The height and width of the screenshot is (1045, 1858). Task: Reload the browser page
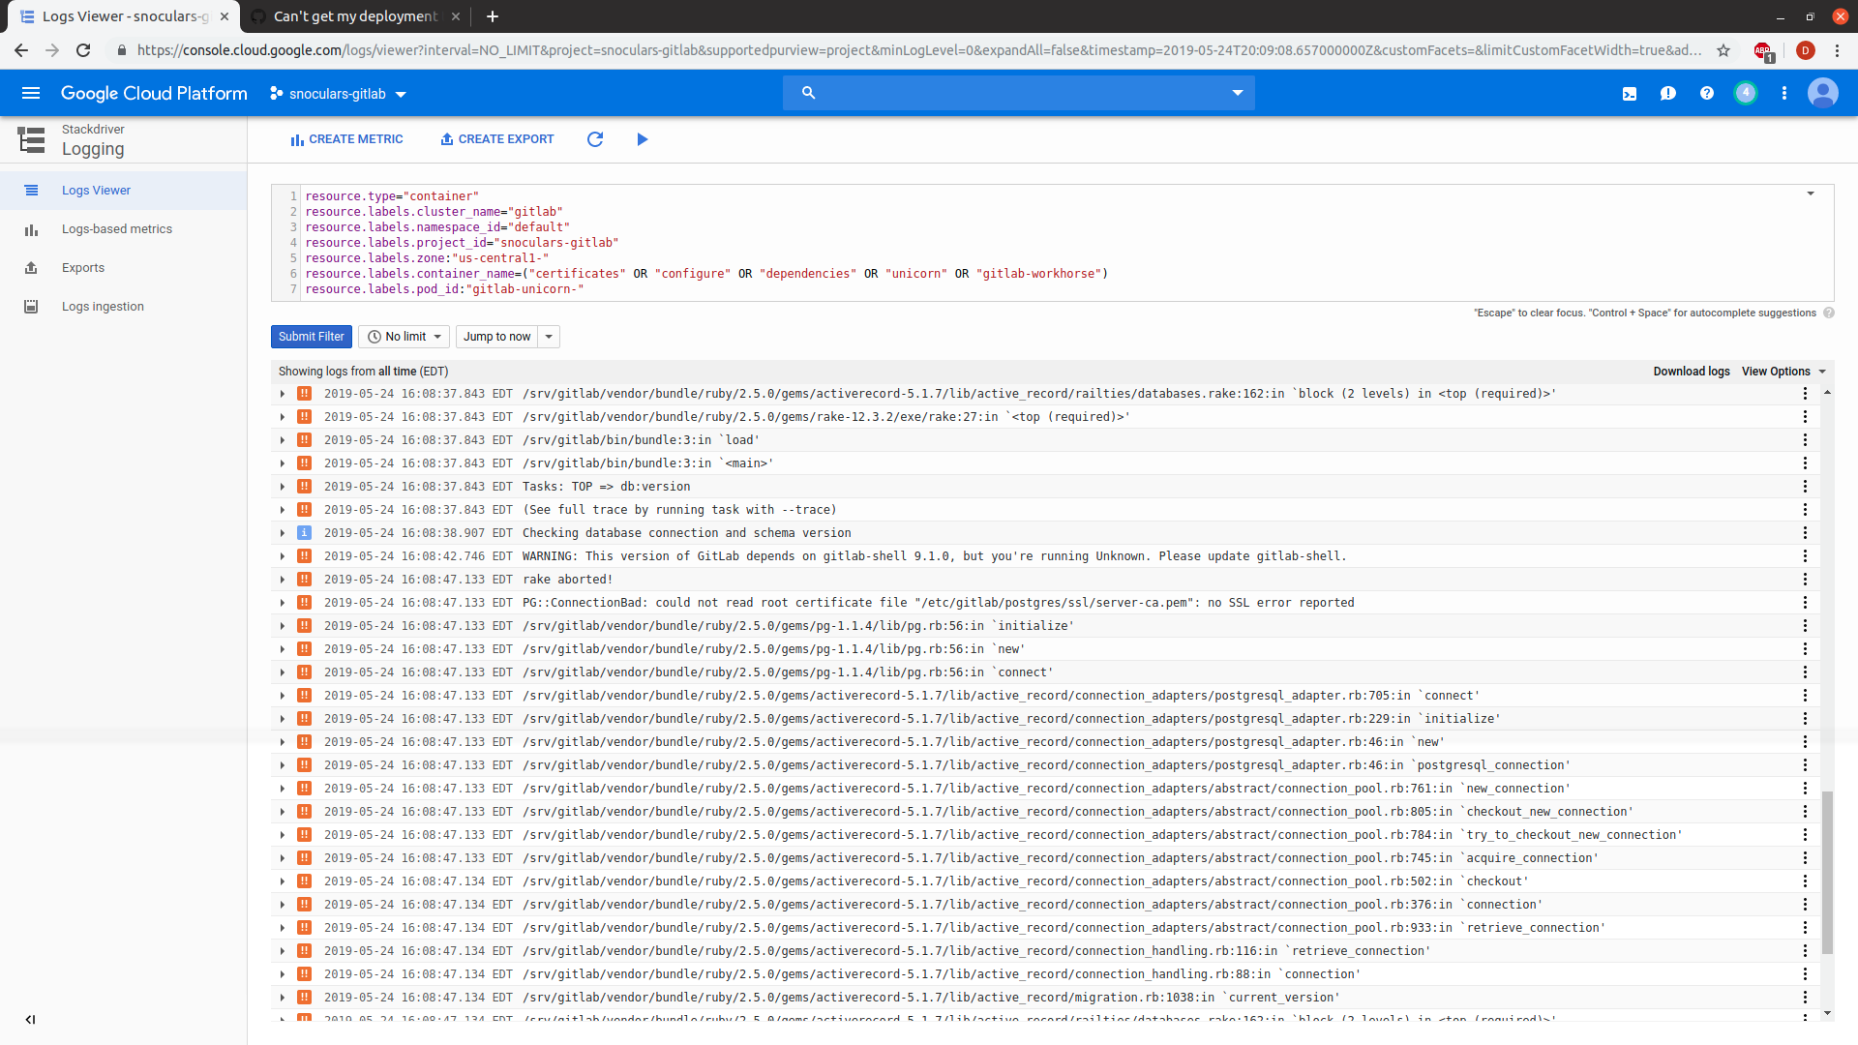[83, 50]
